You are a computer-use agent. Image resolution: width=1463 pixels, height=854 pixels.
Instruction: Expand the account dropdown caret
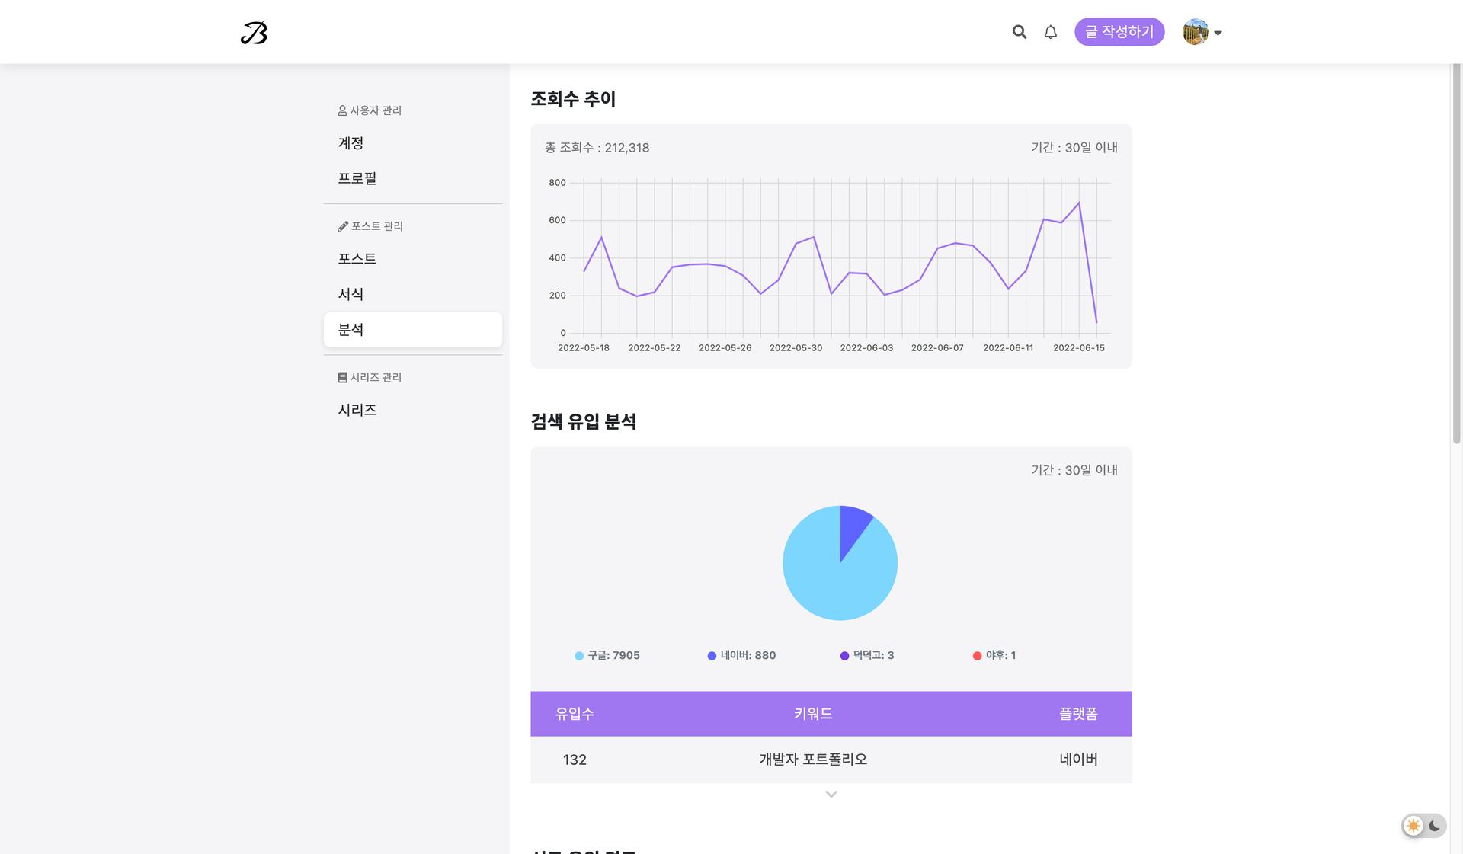coord(1218,33)
